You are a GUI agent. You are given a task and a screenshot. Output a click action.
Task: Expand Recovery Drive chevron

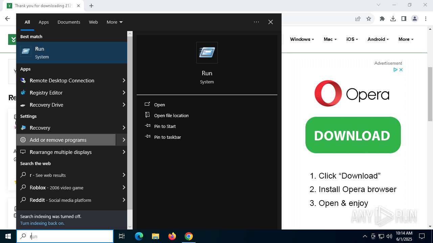(124, 105)
